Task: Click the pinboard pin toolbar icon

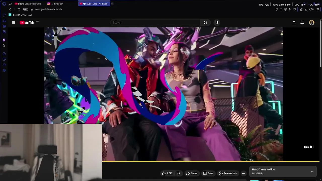Action: click(276, 9)
